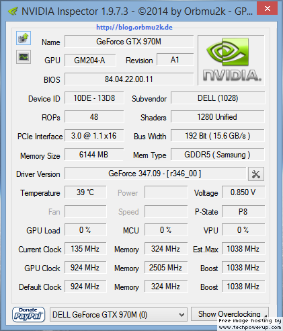The height and width of the screenshot is (331, 283).
Task: Click the Mem Type field GDDR5 (Samsung)
Action: click(x=218, y=155)
